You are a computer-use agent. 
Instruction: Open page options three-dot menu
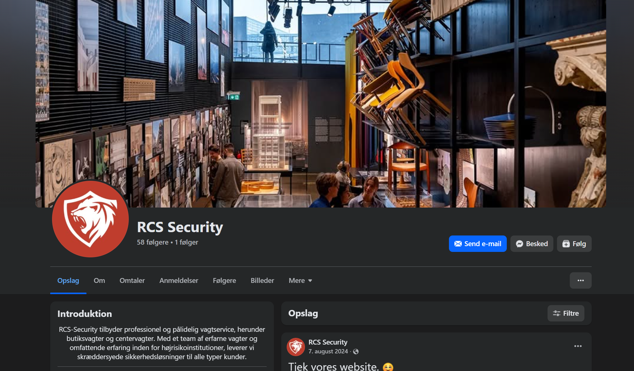point(580,280)
